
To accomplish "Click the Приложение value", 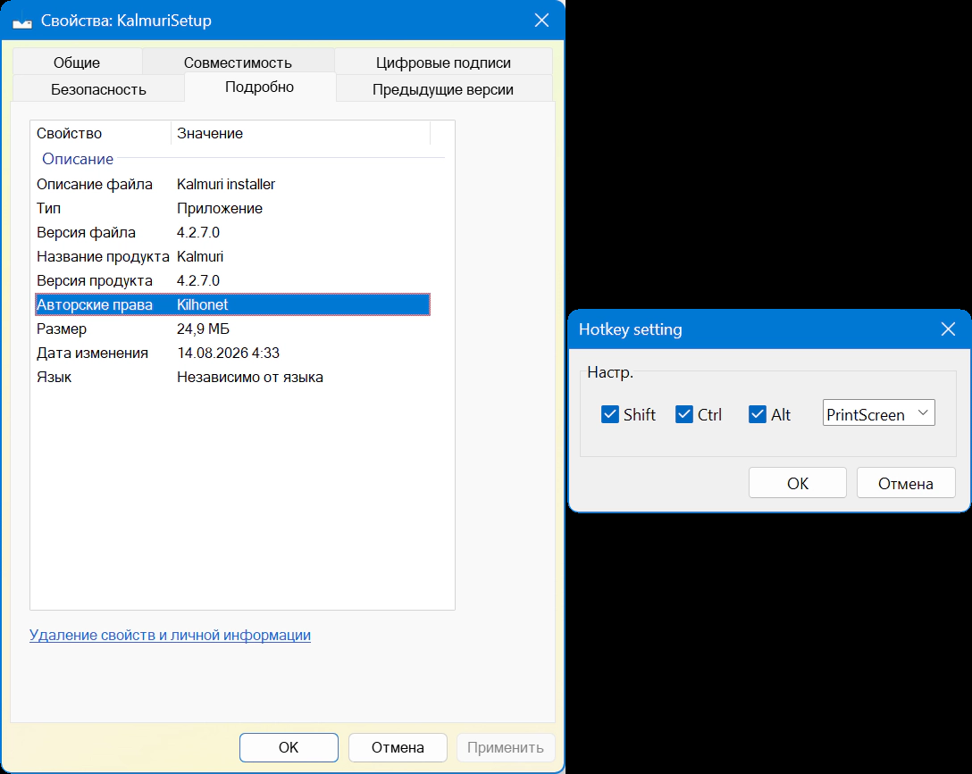I will tap(220, 208).
